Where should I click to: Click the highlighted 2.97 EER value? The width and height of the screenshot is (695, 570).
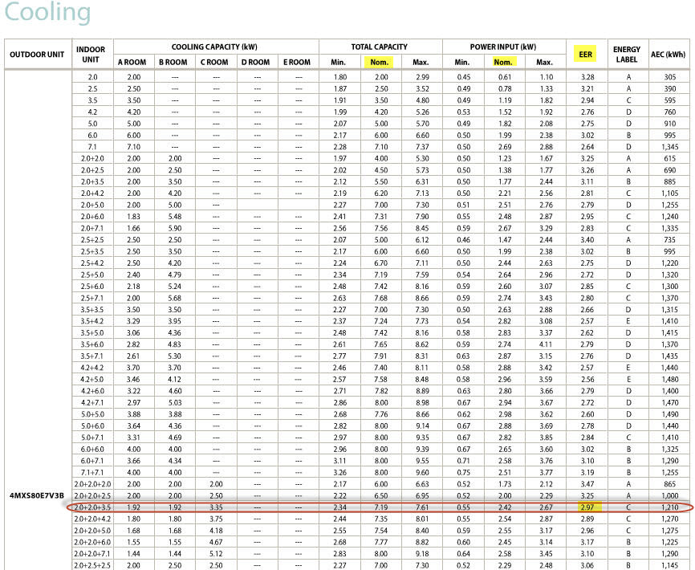(x=587, y=508)
